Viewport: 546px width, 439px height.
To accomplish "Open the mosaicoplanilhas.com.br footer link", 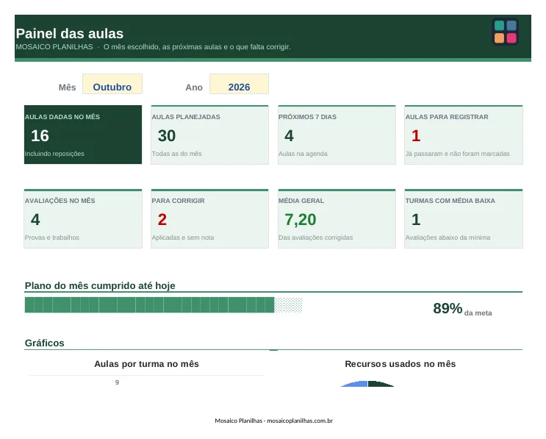I will (x=300, y=421).
